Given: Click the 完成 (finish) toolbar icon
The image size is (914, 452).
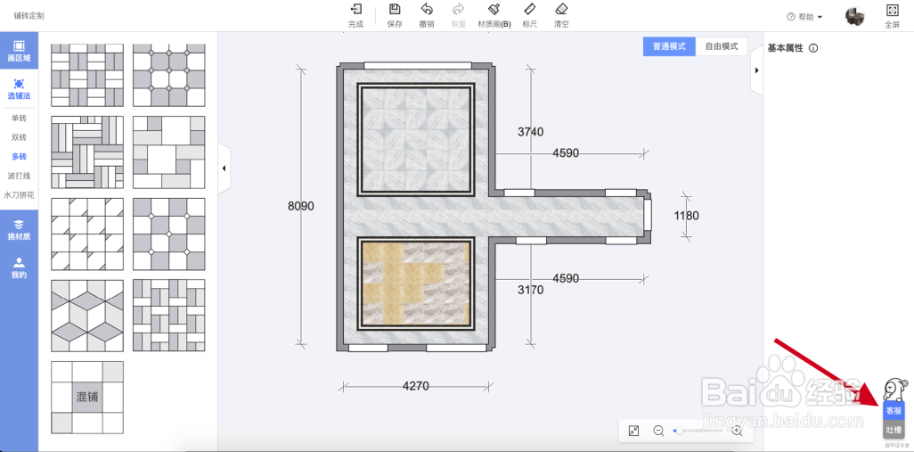Looking at the screenshot, I should coord(355,16).
